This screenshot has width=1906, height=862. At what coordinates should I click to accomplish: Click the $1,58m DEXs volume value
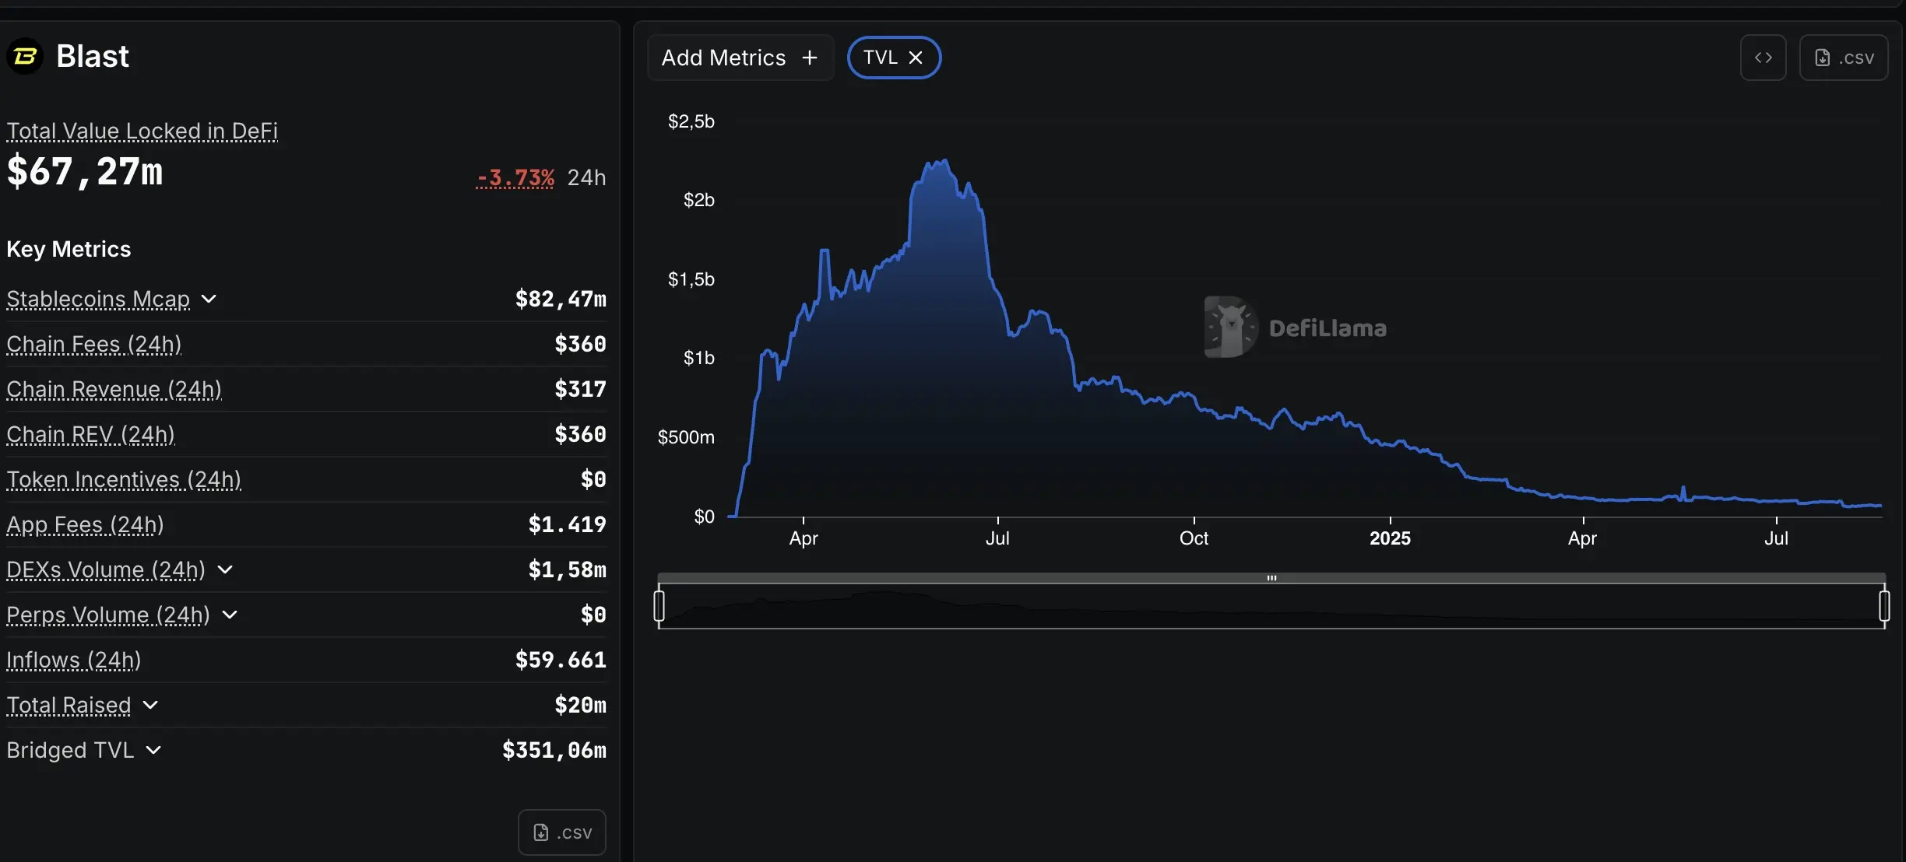pyautogui.click(x=568, y=569)
